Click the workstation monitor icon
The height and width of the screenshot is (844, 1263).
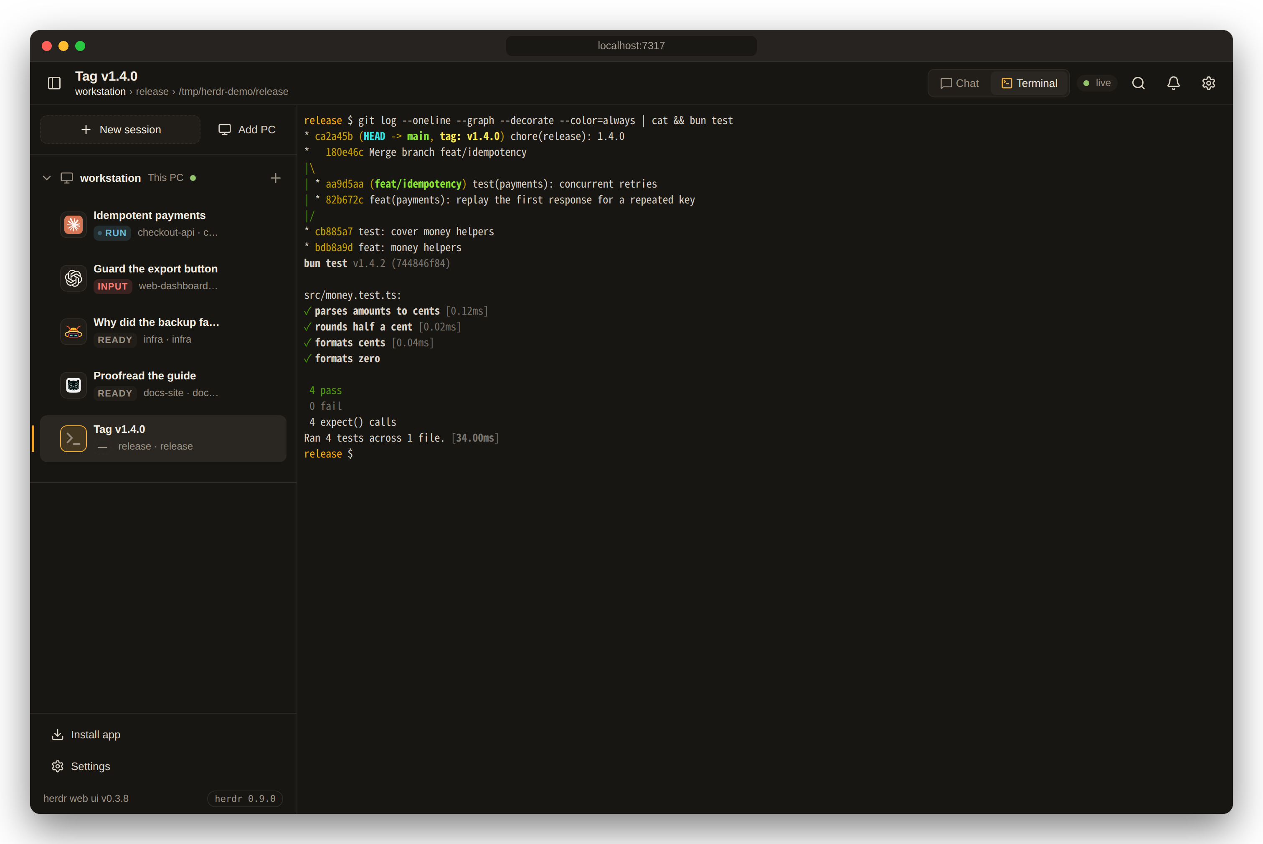(67, 178)
